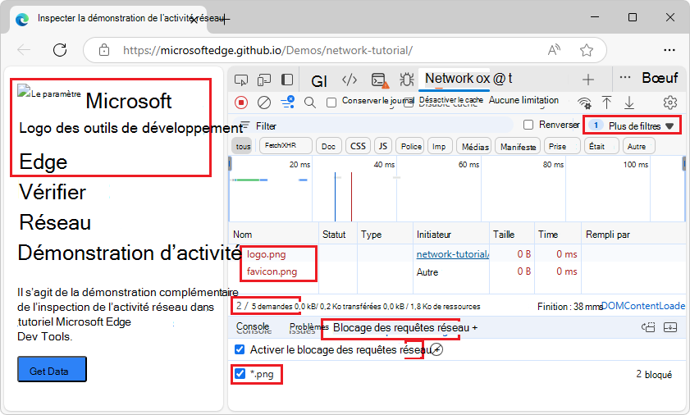Click the browser refresh button

(60, 50)
